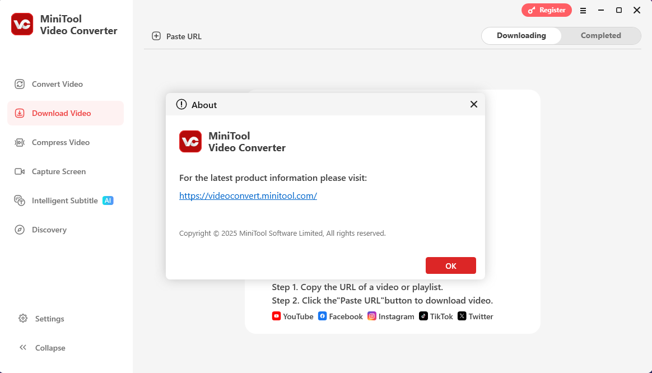Click the MiniTool logo in sidebar header
Image resolution: width=652 pixels, height=373 pixels.
[22, 24]
